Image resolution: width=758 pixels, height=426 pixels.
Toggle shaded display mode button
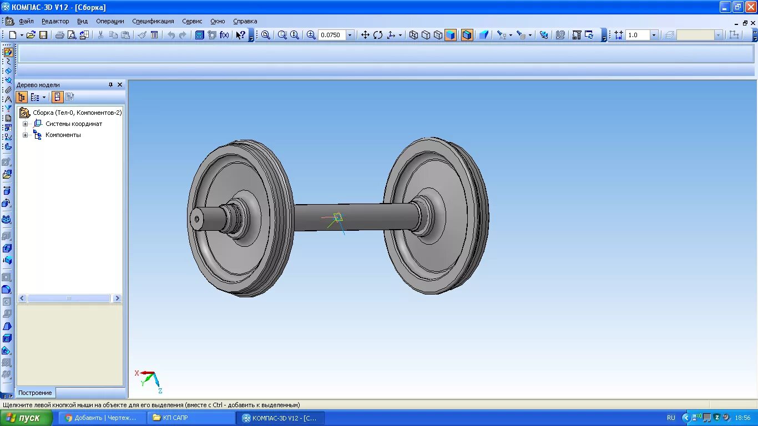click(450, 35)
